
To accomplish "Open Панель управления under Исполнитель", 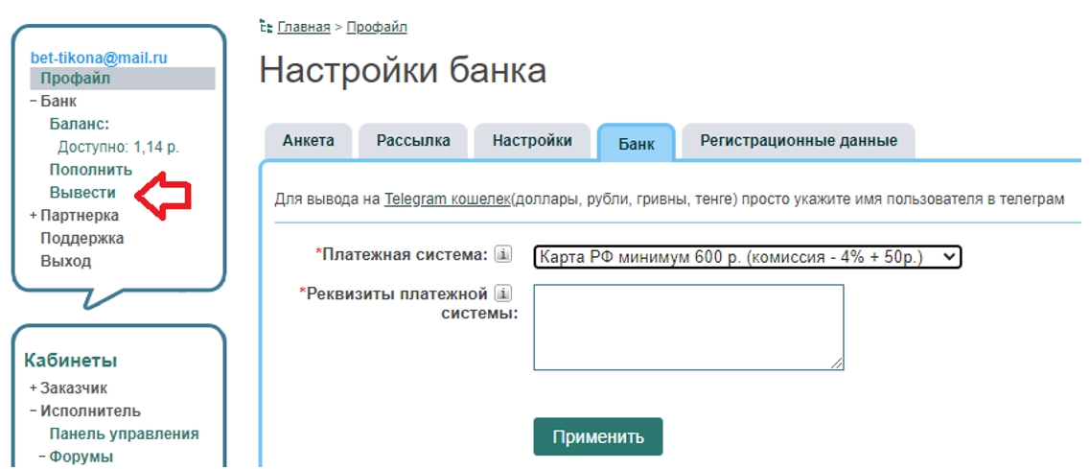I will tap(124, 434).
